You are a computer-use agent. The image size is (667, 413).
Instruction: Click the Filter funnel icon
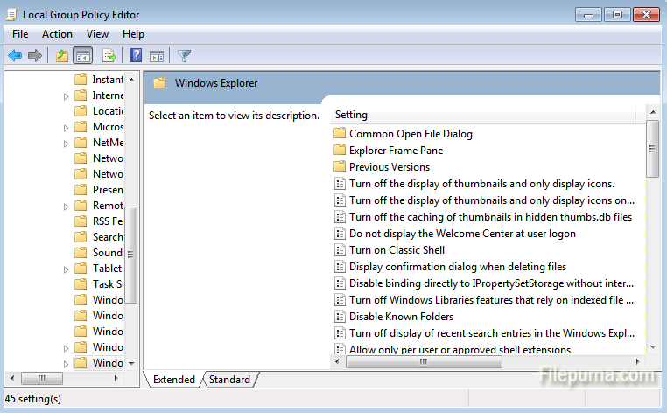[184, 56]
